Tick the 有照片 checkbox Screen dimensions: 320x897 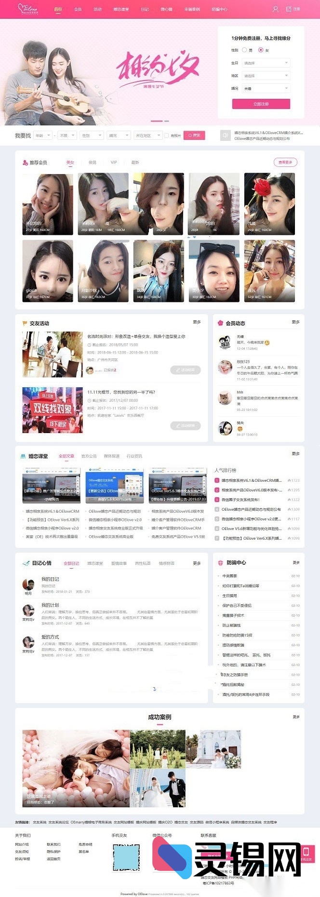(x=166, y=136)
